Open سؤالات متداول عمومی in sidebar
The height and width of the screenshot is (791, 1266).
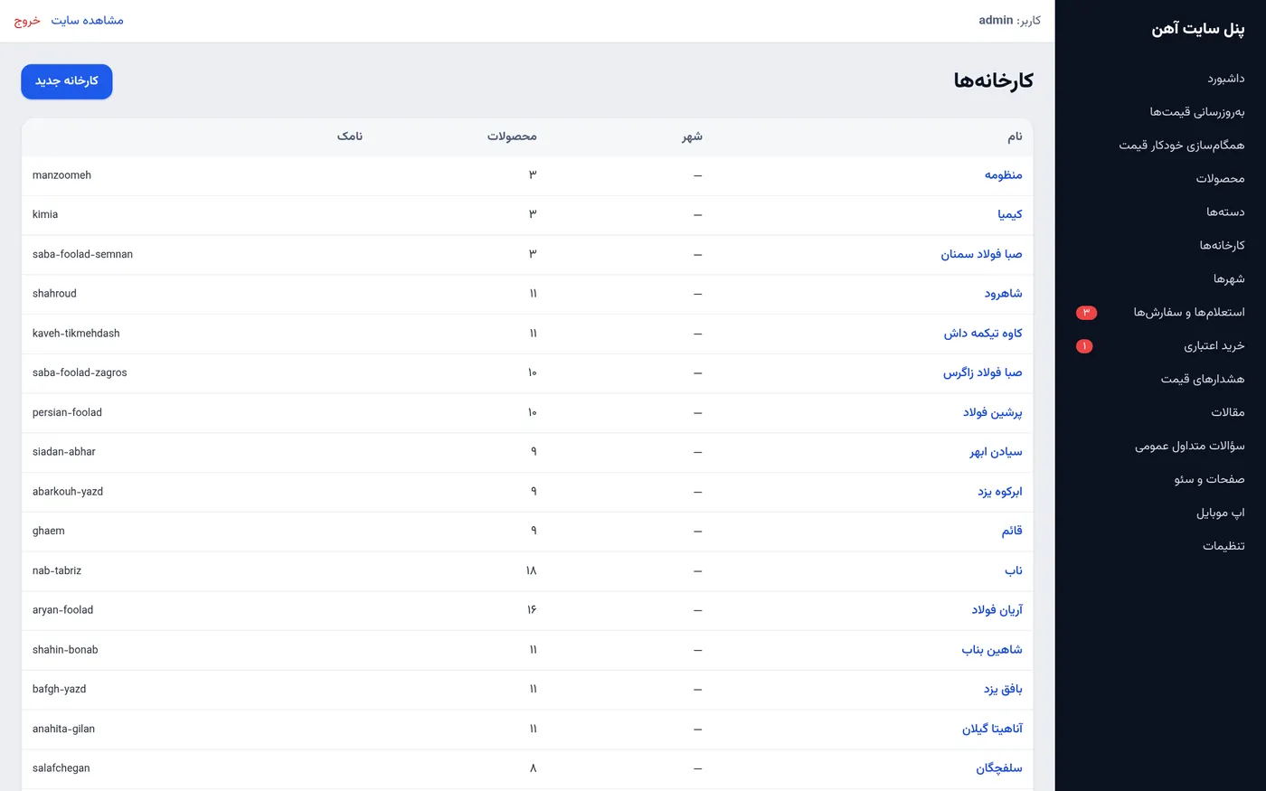[1190, 447]
